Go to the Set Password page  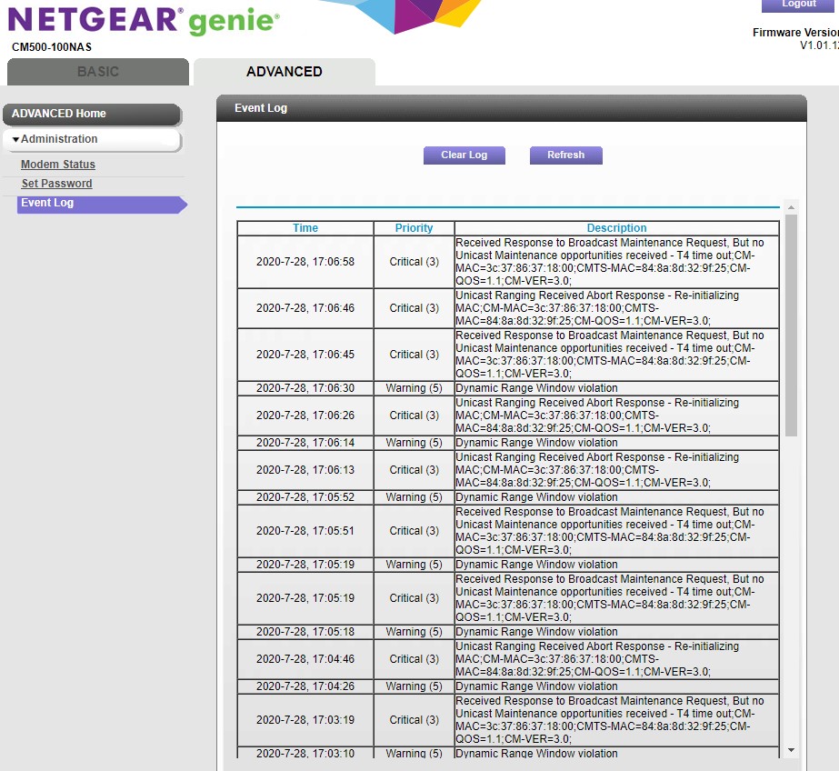tap(56, 184)
